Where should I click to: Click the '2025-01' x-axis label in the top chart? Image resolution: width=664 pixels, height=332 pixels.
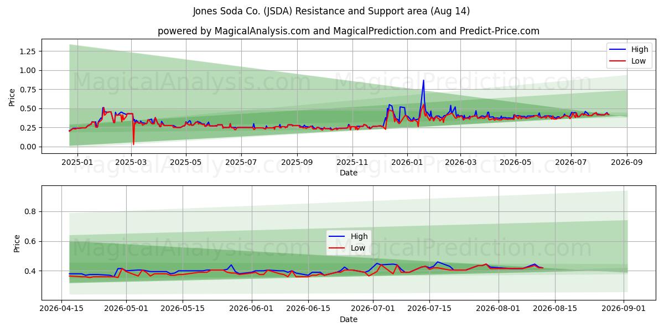[77, 162]
